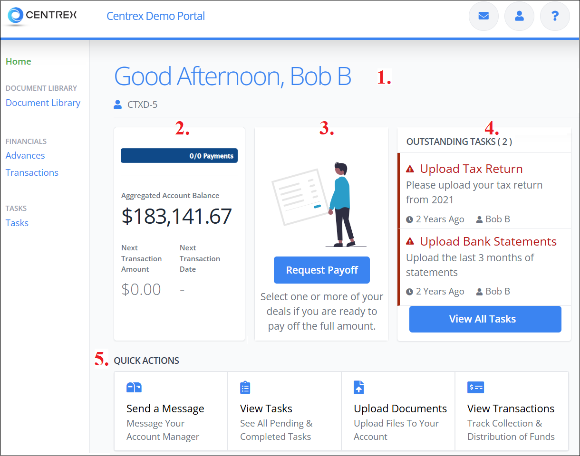Open Tasks in the sidebar

17,223
